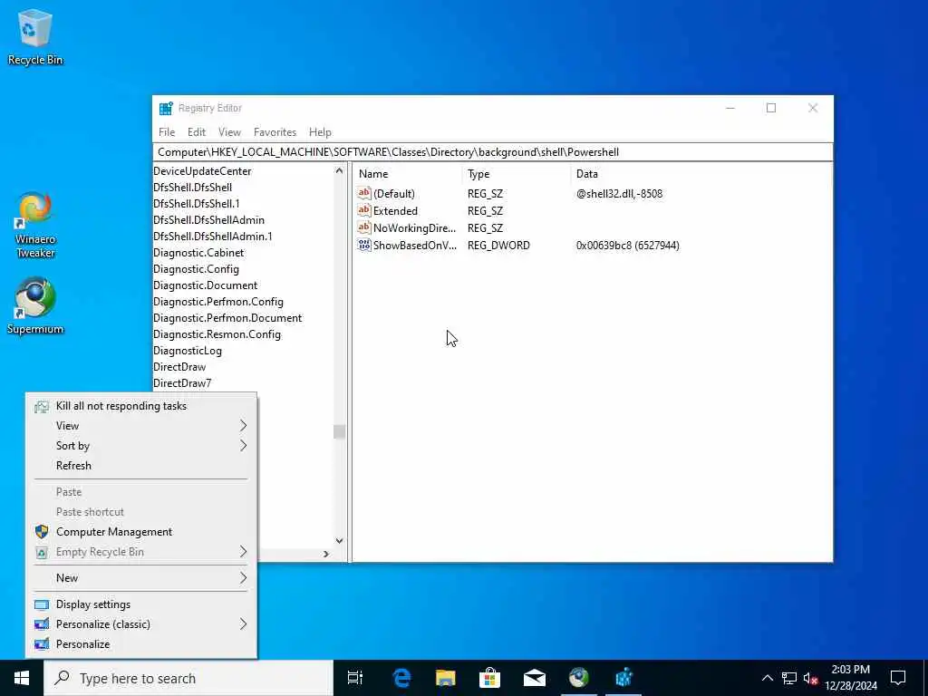Click the tree vertical scrollbar thumb
Screen dimensions: 928x696
339,431
